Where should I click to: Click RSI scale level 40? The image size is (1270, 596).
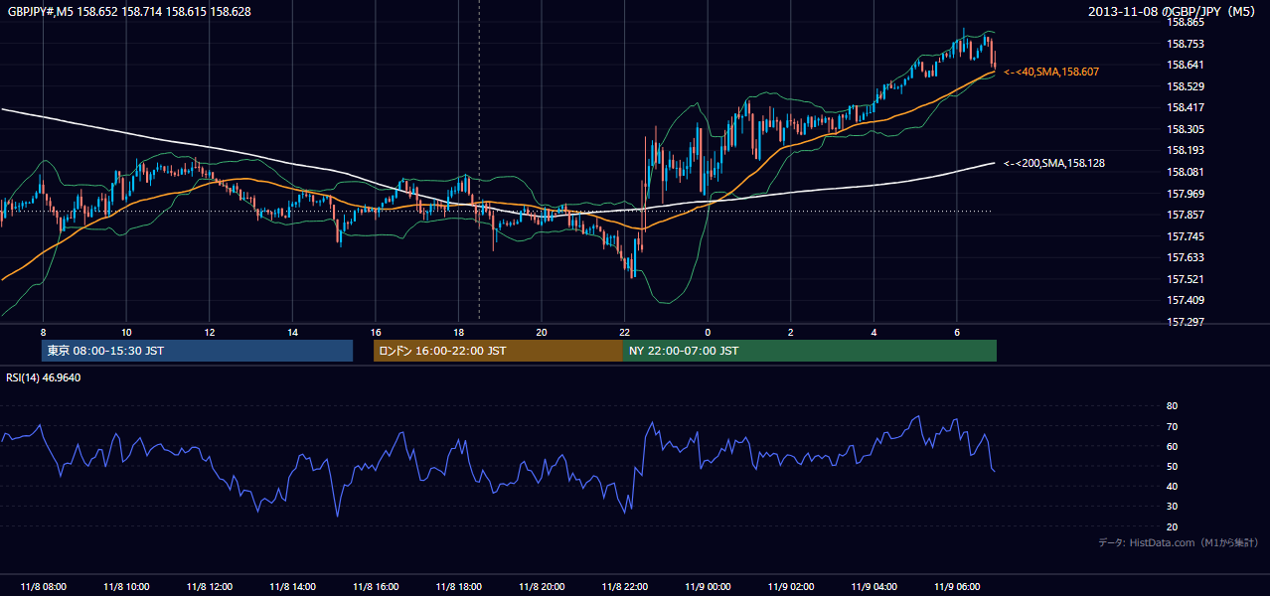1173,487
